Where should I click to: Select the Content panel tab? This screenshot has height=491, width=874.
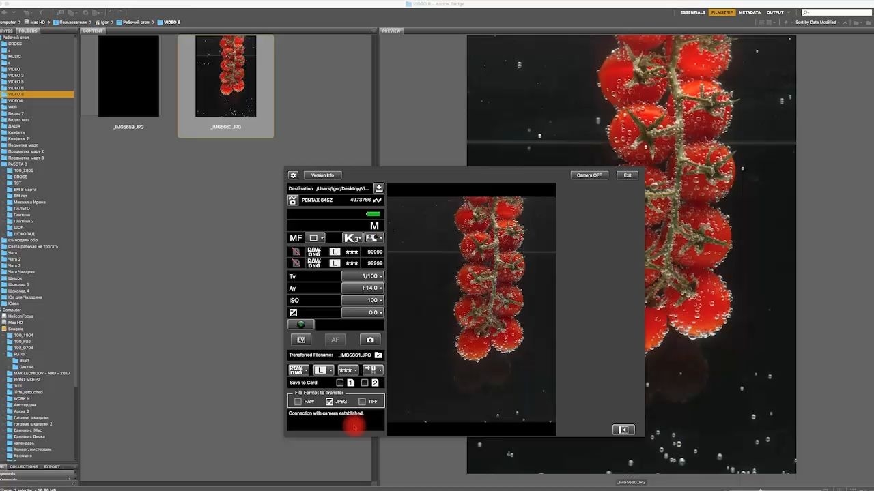[93, 31]
